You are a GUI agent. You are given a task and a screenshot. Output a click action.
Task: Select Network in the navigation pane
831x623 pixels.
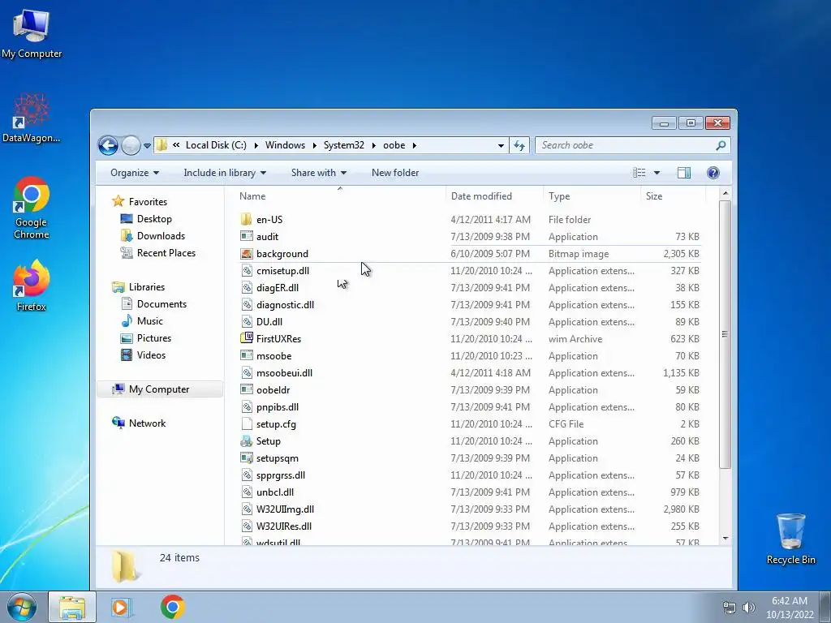(147, 423)
